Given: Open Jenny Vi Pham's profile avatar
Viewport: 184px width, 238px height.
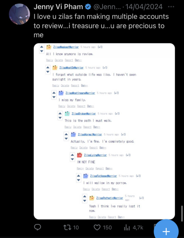Looking at the screenshot, I should (x=19, y=14).
